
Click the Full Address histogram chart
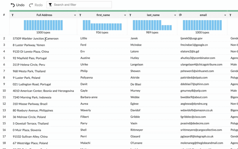(x=43, y=25)
